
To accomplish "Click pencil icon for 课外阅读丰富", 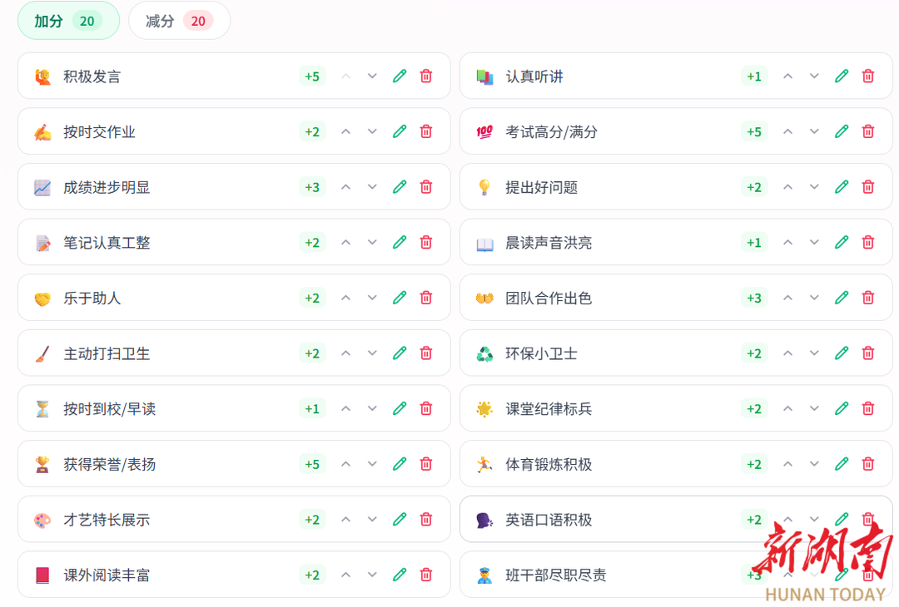I will coord(400,575).
